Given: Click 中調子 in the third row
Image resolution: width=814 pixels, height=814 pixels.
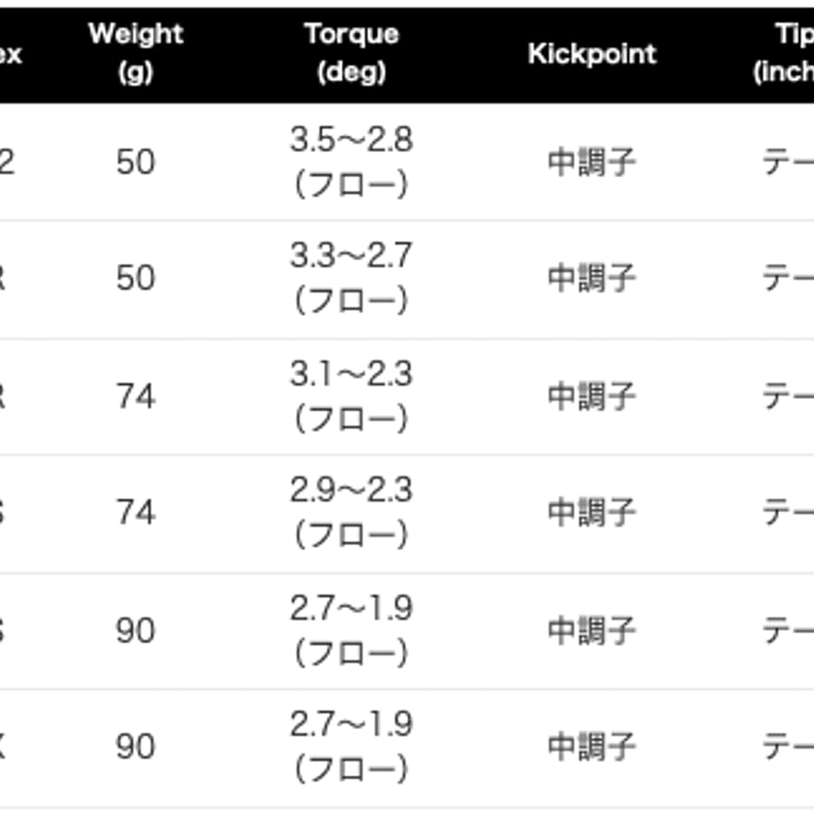Looking at the screenshot, I should pyautogui.click(x=592, y=396).
